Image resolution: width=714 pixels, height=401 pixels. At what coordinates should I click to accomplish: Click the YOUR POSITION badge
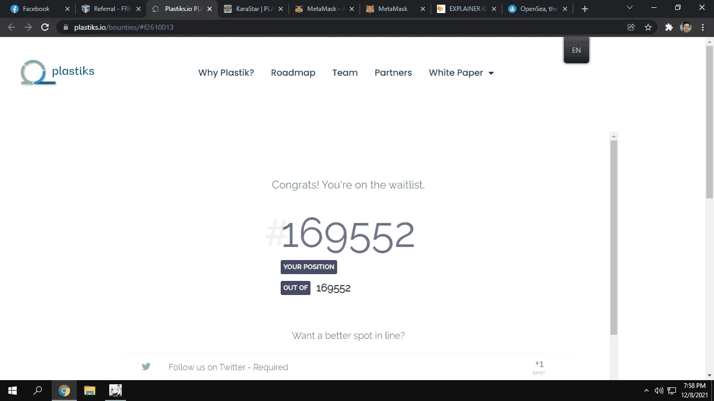click(309, 267)
